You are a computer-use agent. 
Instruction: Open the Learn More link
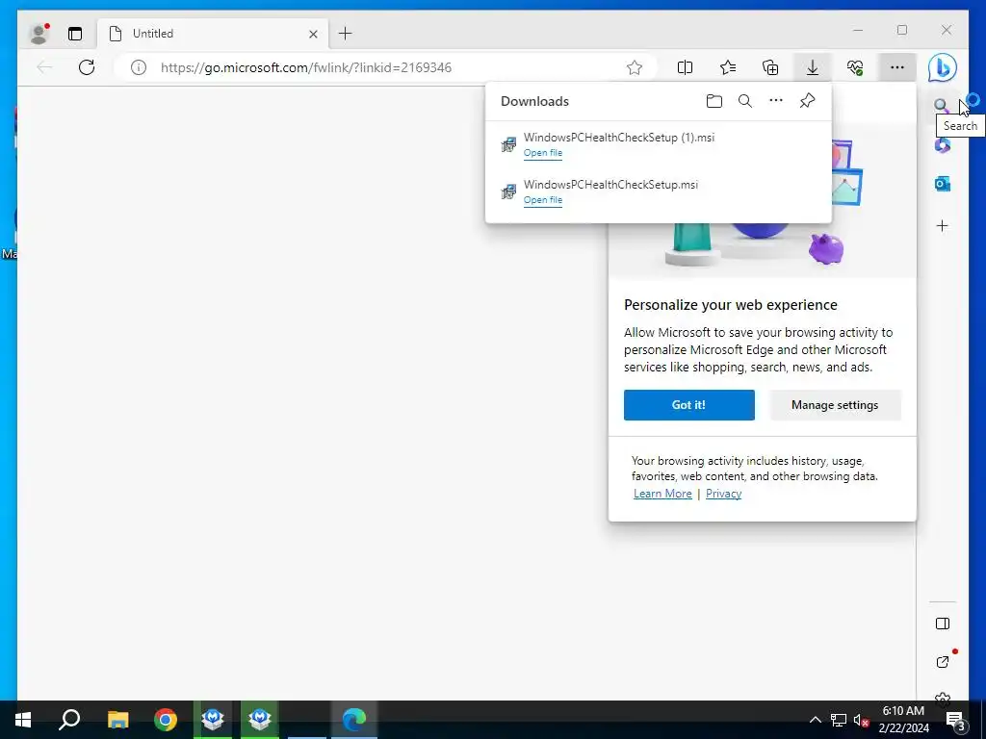click(x=662, y=494)
